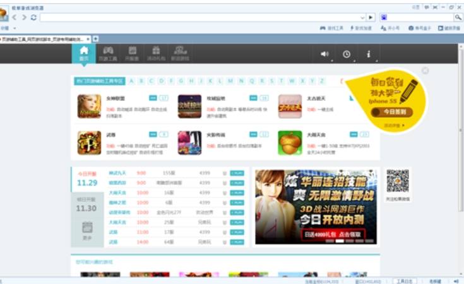Screen dimensions: 464x284
Task: Open the info 'i' menu in dark bar
Action: [369, 54]
